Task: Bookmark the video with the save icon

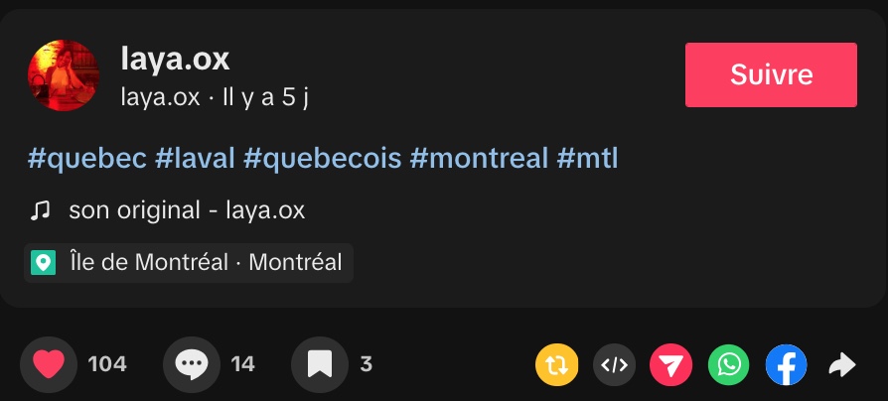Action: pos(319,365)
